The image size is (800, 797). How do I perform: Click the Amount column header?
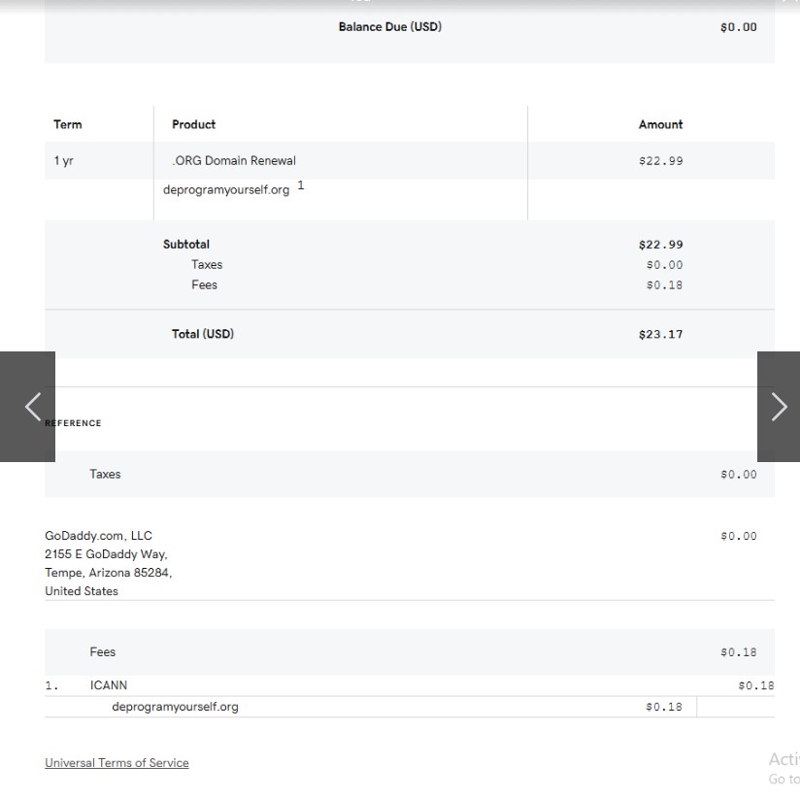point(660,124)
